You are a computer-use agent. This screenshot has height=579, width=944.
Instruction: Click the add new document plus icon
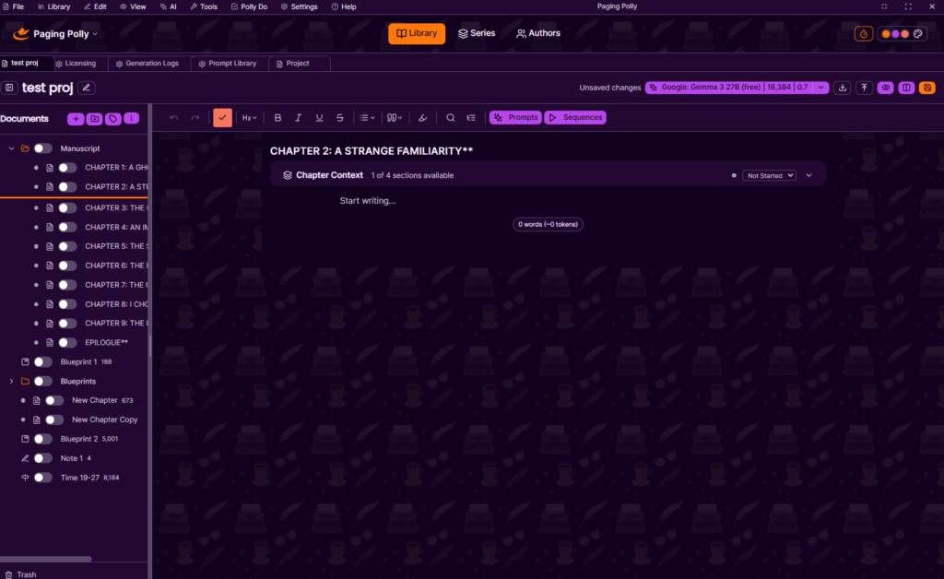point(76,118)
